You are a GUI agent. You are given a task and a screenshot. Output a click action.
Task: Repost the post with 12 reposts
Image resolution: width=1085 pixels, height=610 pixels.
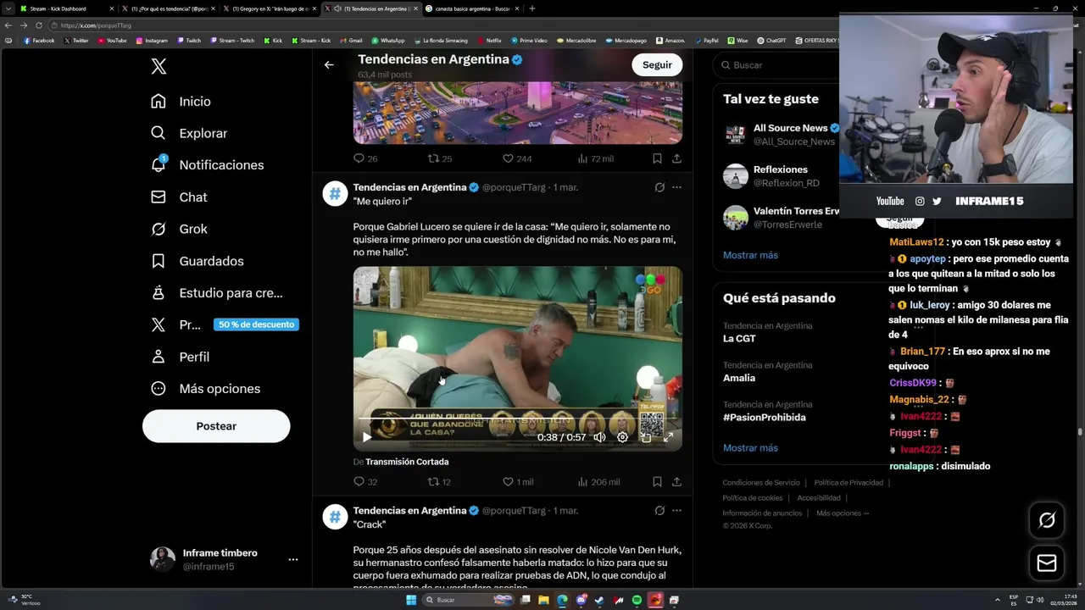click(x=439, y=482)
